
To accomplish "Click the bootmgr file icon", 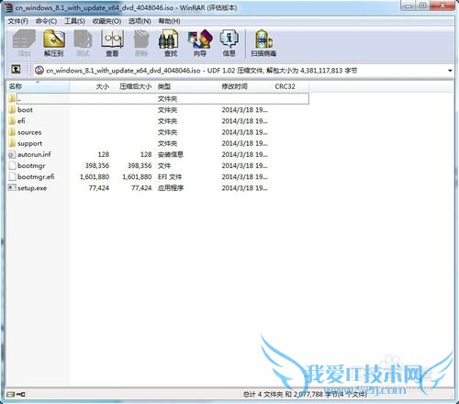I will point(12,165).
